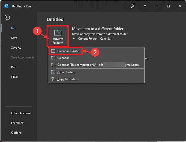This screenshot has height=142, width=186.
Task: Select Save Attachments in sidebar
Action: click(x=23, y=57)
